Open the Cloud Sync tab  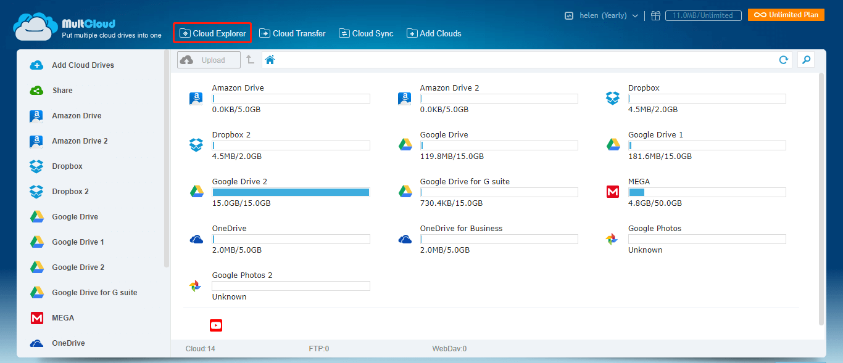pyautogui.click(x=366, y=33)
